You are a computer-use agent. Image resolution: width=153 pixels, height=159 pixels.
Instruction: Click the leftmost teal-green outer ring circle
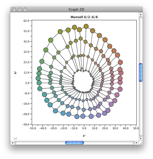tap(38, 78)
